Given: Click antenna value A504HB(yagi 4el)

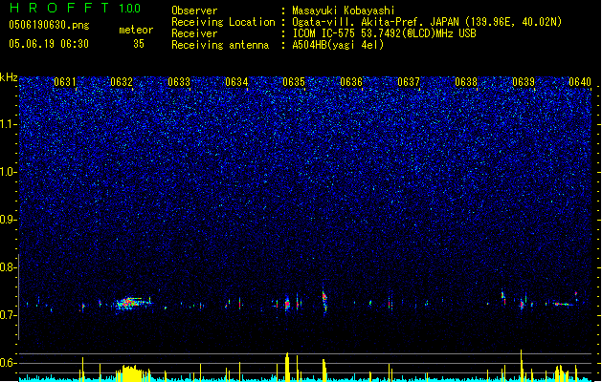Looking at the screenshot, I should pos(338,45).
